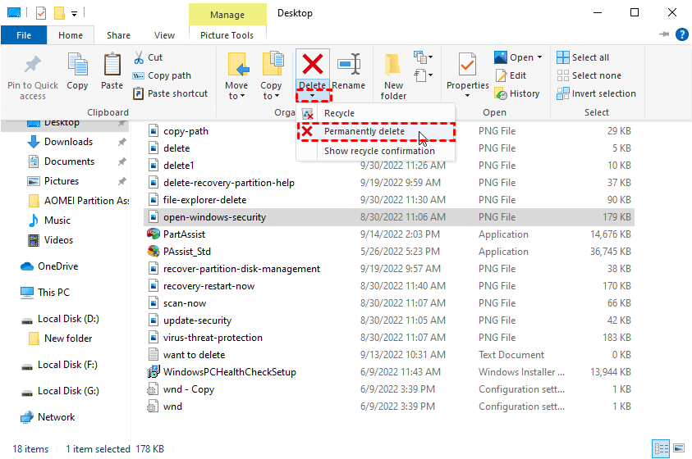Click the ribbon pin icon beside Help

coord(664,34)
